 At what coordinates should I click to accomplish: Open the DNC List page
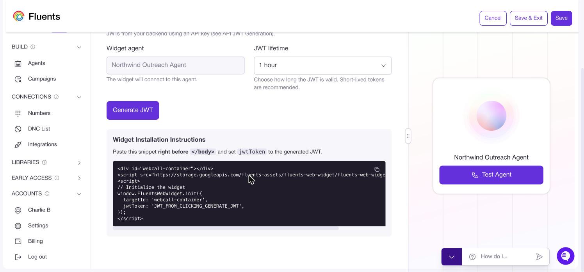click(x=39, y=129)
